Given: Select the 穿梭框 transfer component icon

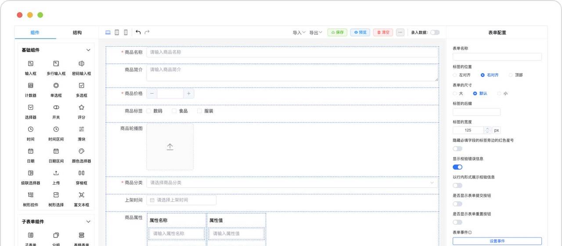Looking at the screenshot, I should 82,173.
